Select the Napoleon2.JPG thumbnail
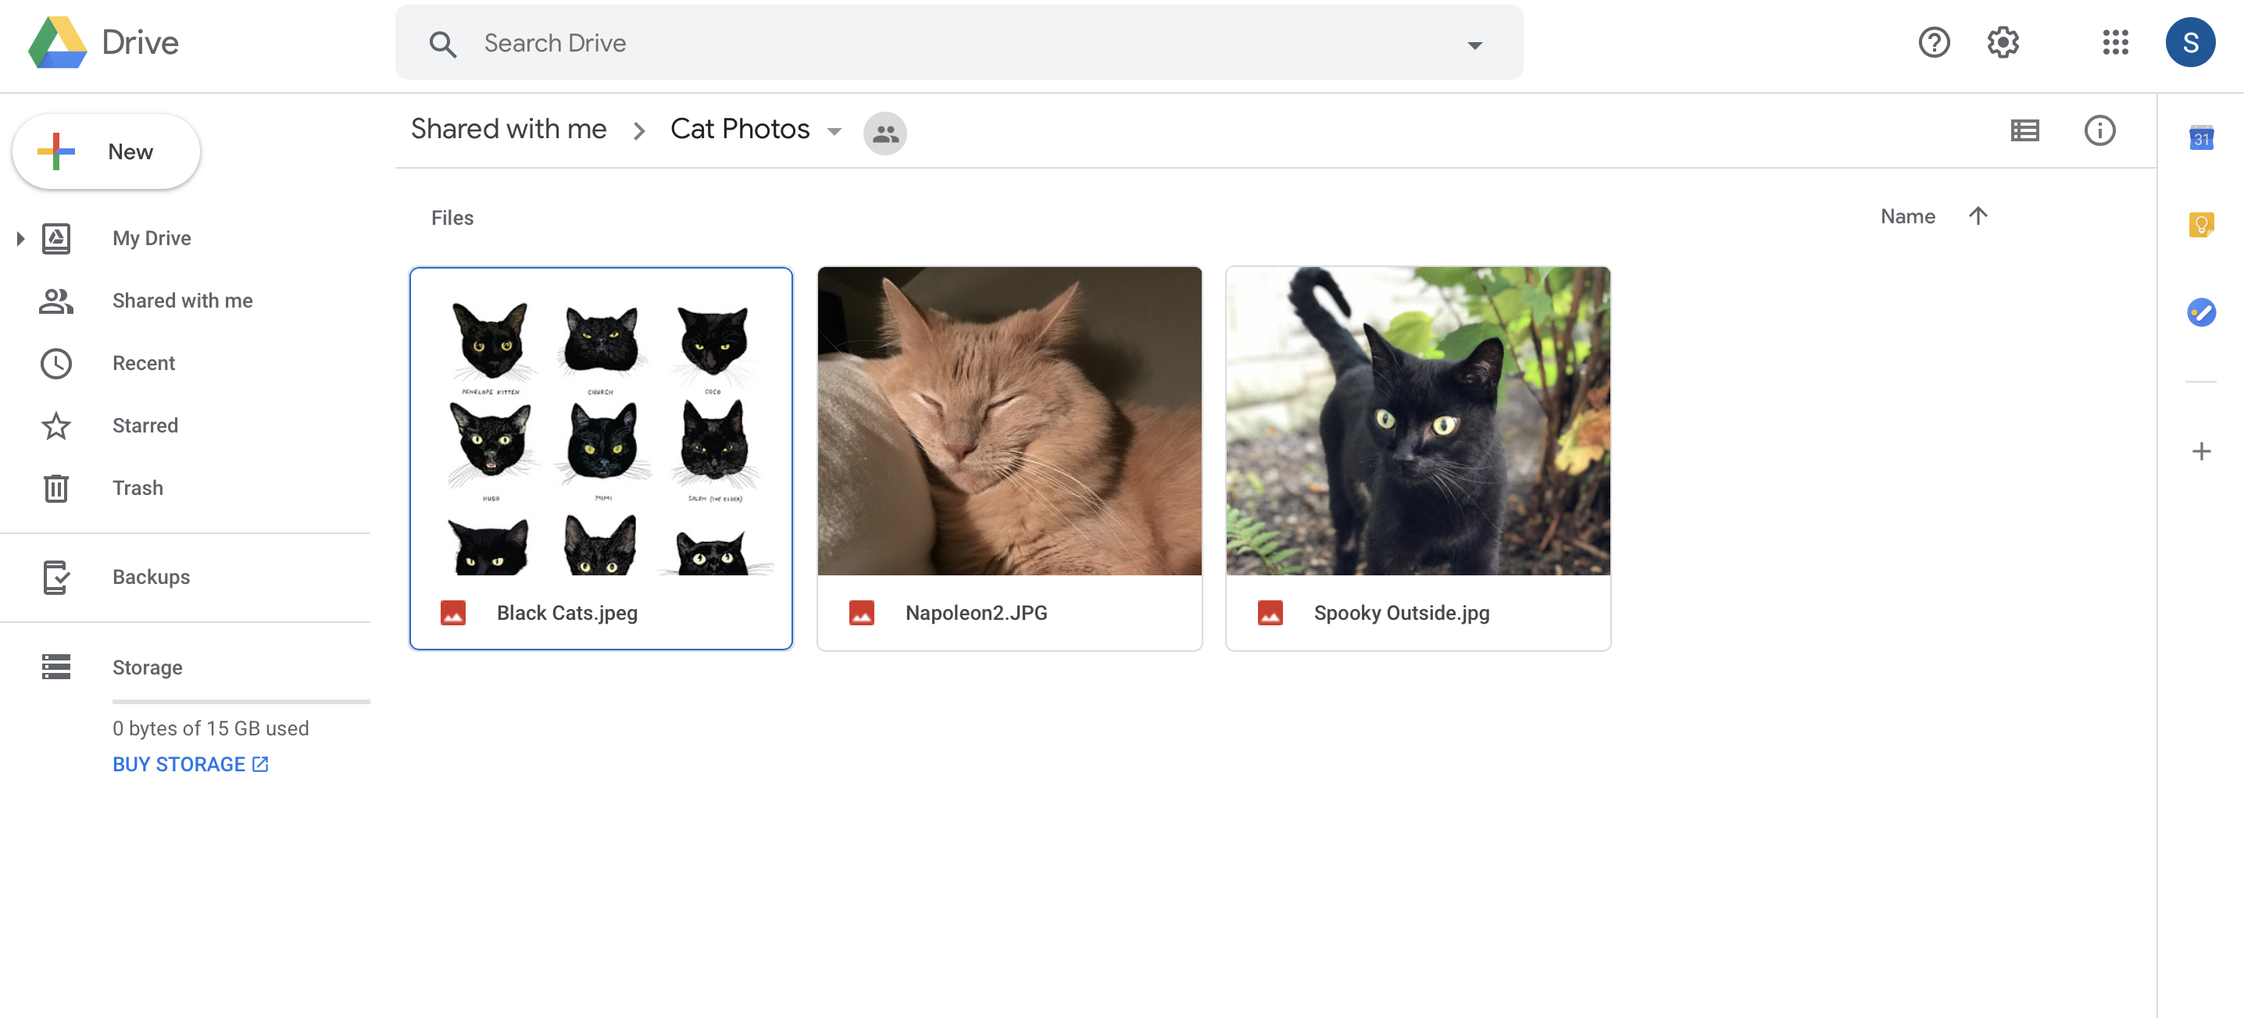The height and width of the screenshot is (1018, 2244). (x=1009, y=421)
